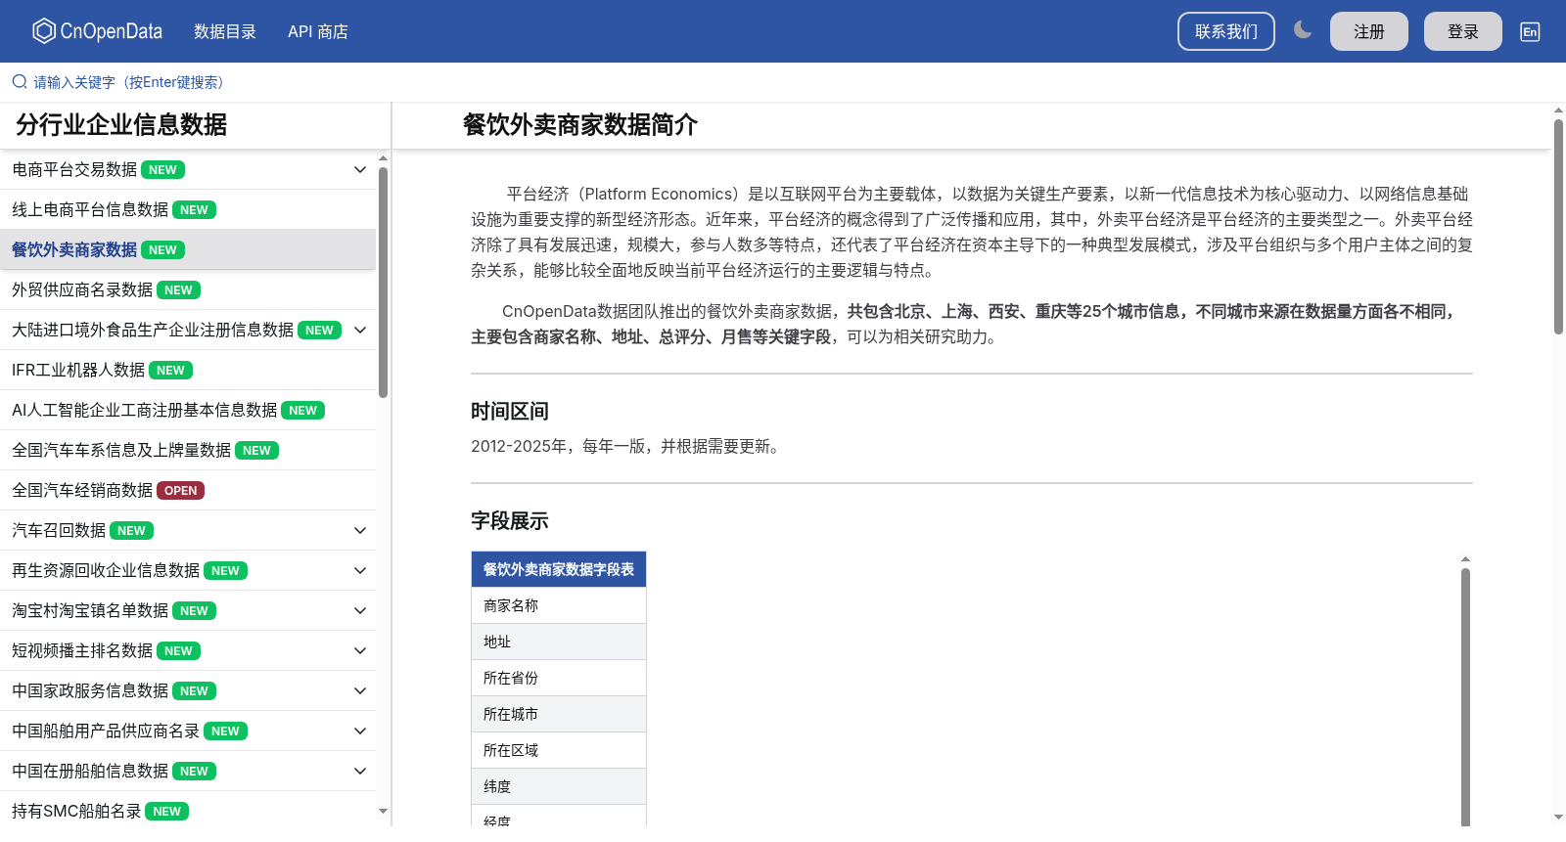The width and height of the screenshot is (1566, 842).
Task: Open 外贸供应商名录数据 entry
Action: point(188,290)
